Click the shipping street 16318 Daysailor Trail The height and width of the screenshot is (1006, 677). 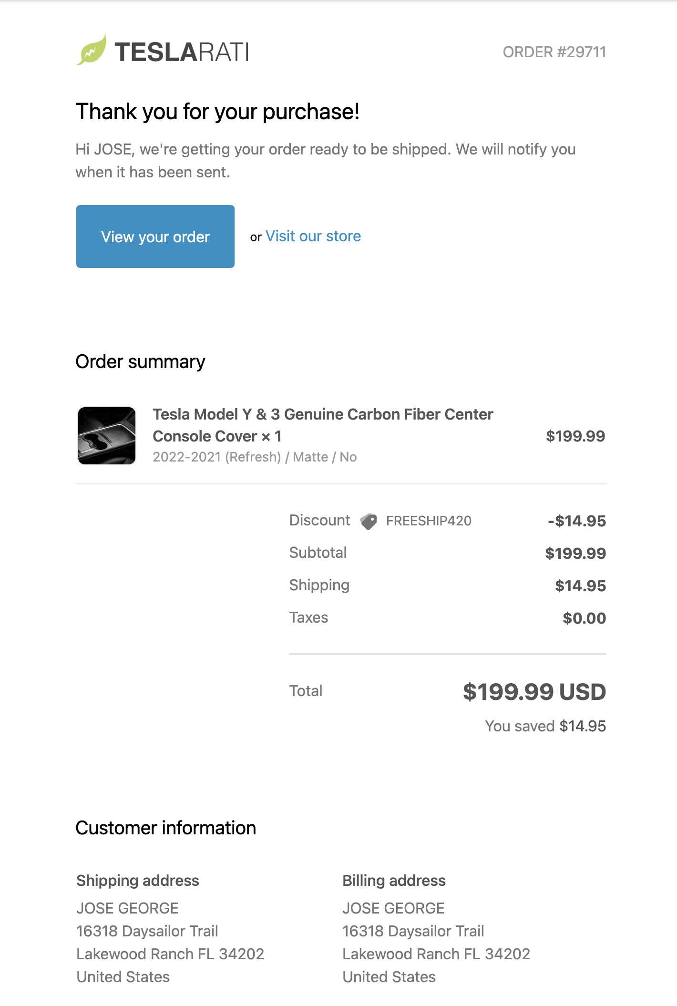click(x=147, y=931)
